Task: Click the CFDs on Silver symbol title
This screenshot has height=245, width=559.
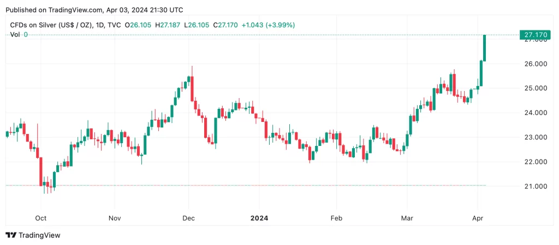Action: click(51, 25)
